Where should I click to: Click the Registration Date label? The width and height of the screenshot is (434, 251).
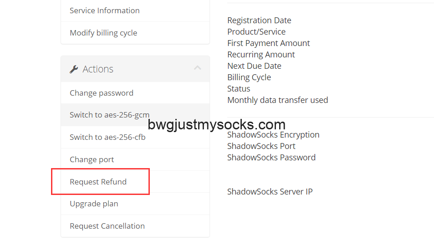pos(259,20)
